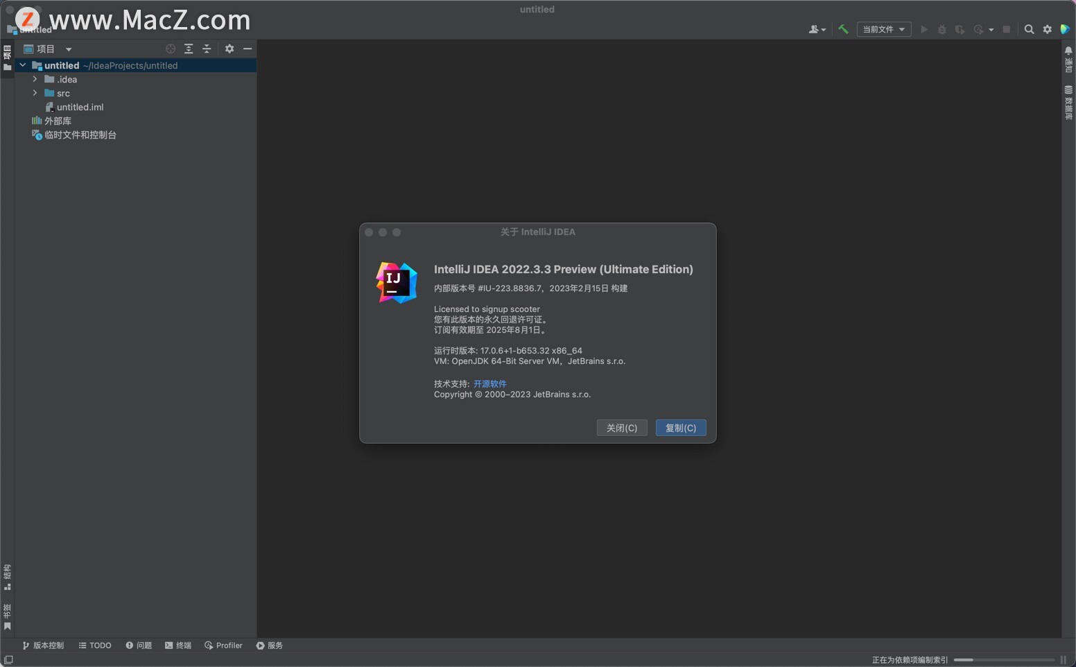The height and width of the screenshot is (667, 1076).
Task: Open the 终端 terminal tool window
Action: [178, 646]
